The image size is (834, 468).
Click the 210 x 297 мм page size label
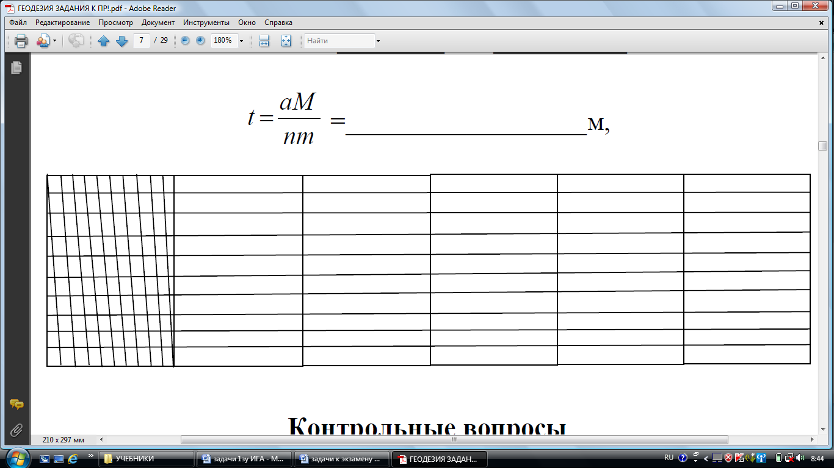[63, 439]
